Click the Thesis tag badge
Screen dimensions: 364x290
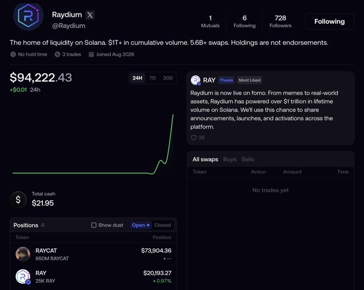[226, 80]
